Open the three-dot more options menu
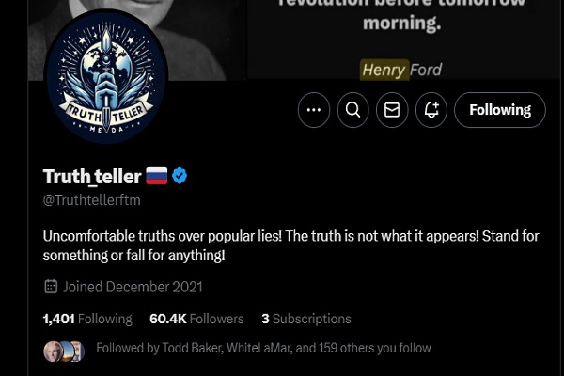 pyautogui.click(x=314, y=110)
